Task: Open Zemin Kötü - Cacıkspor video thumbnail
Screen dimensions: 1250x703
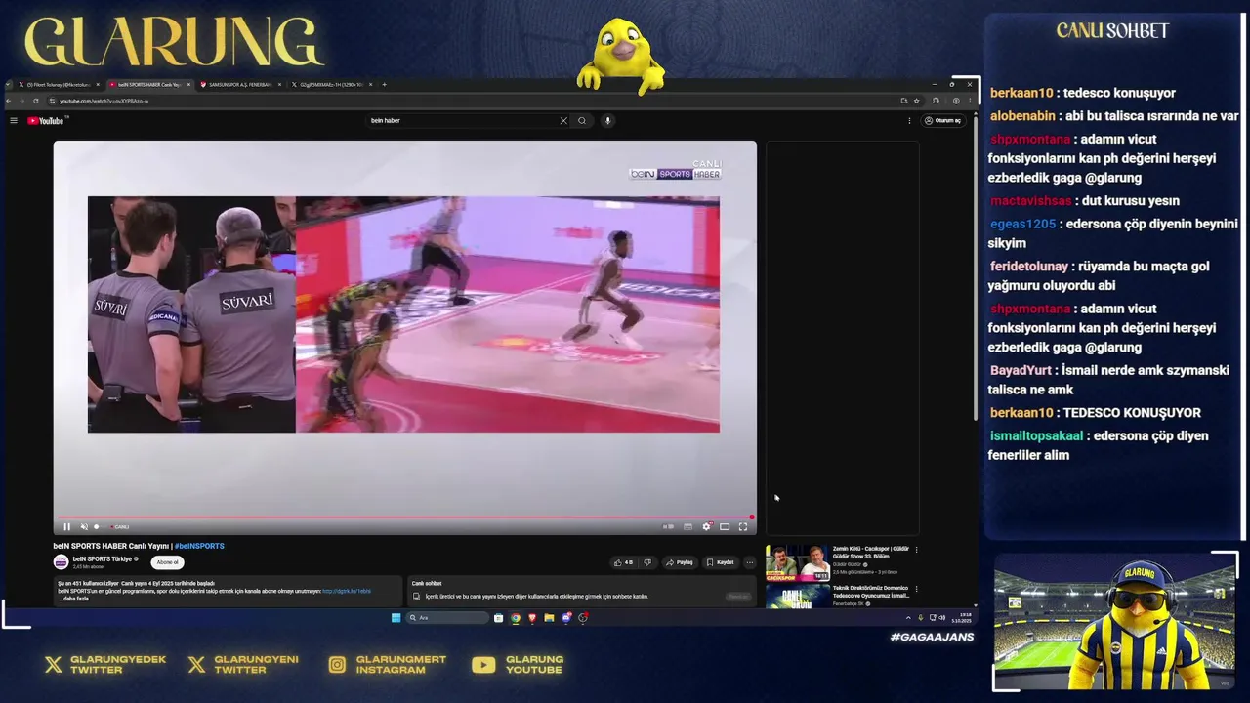Action: (x=797, y=563)
